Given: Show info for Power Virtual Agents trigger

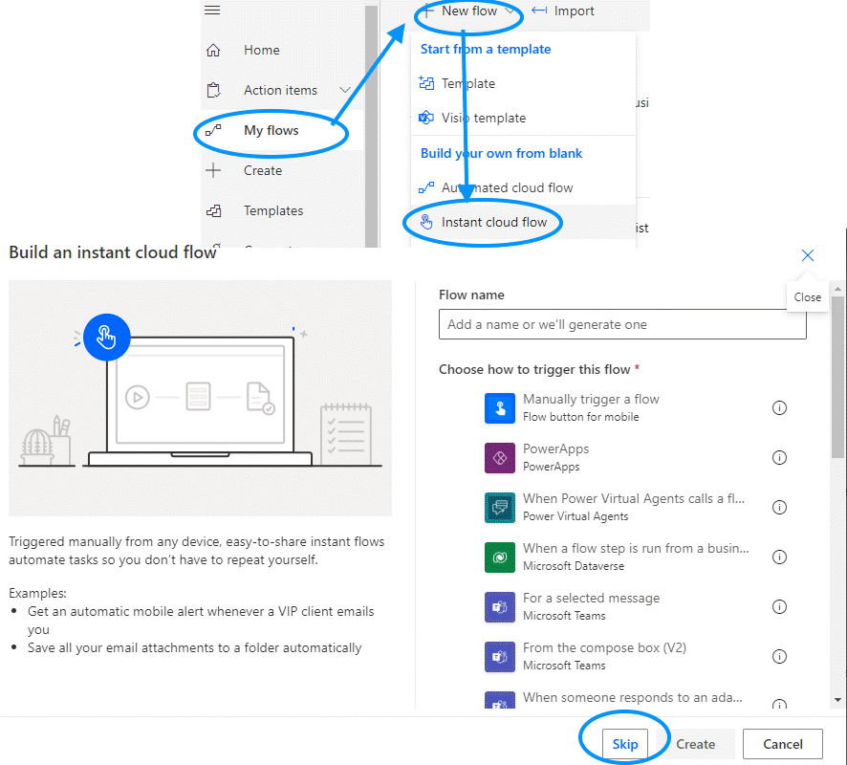Looking at the screenshot, I should [779, 508].
